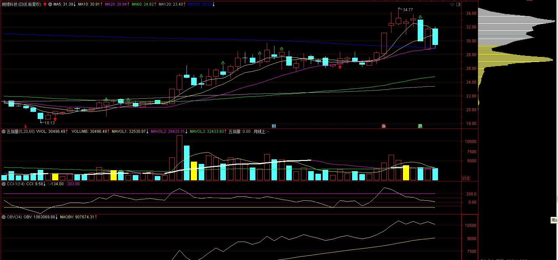Viewport: 558px width, 260px height.
Task: Click the 财 financial event marker
Action: coord(274,126)
